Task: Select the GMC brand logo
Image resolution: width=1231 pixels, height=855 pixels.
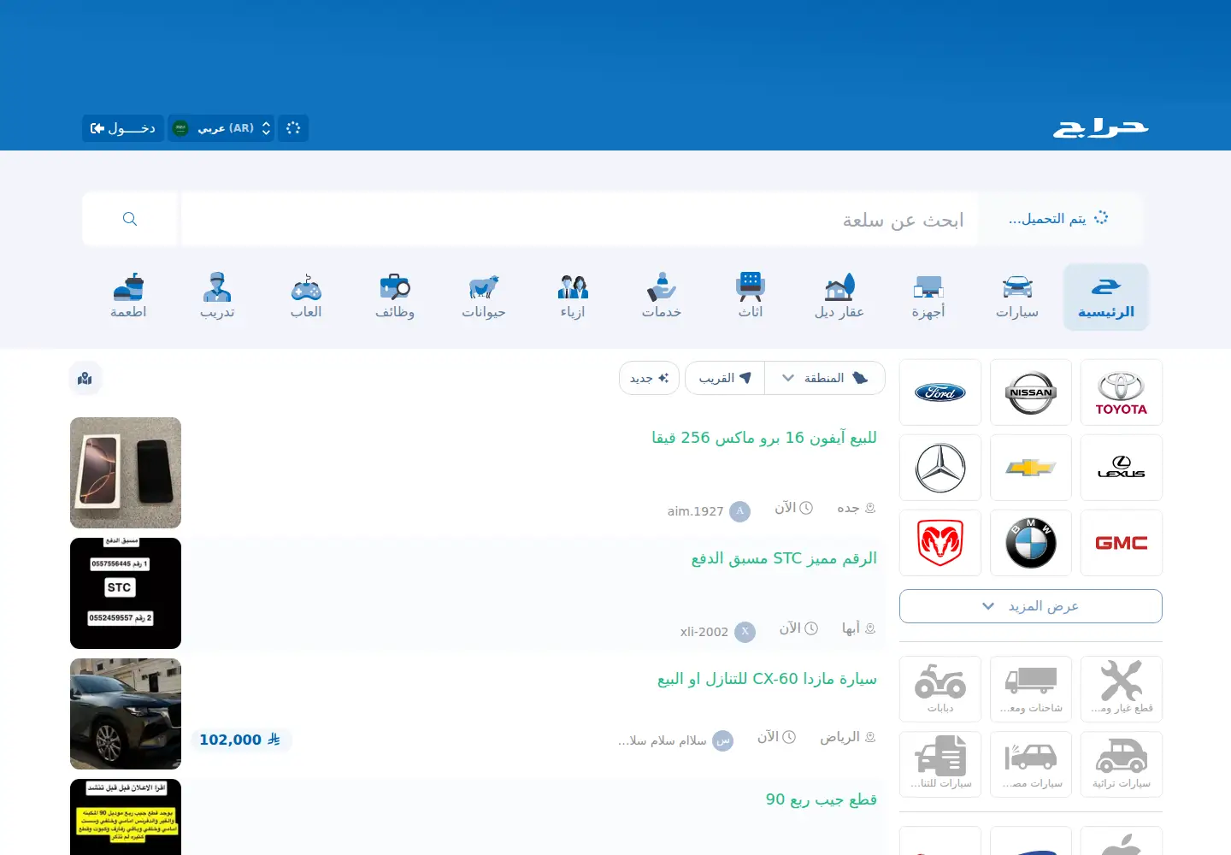Action: 1122,543
